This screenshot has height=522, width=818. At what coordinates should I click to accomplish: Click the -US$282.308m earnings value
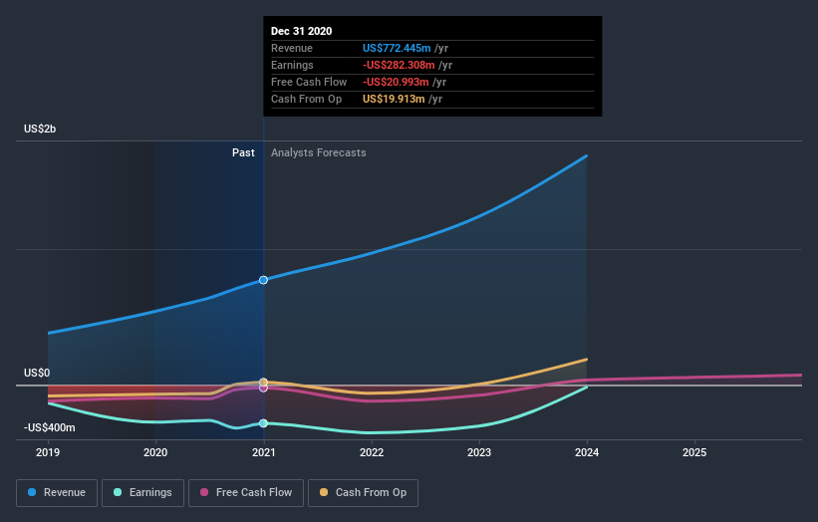[x=399, y=65]
